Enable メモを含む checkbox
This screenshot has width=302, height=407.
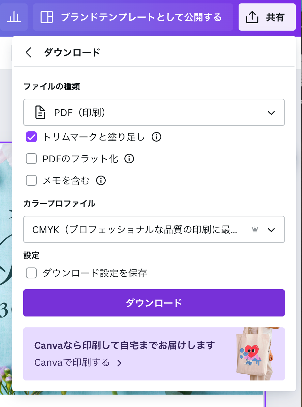click(31, 180)
